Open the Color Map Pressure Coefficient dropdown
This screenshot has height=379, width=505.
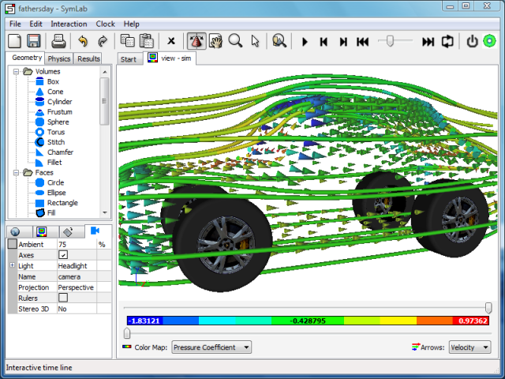[x=211, y=347]
